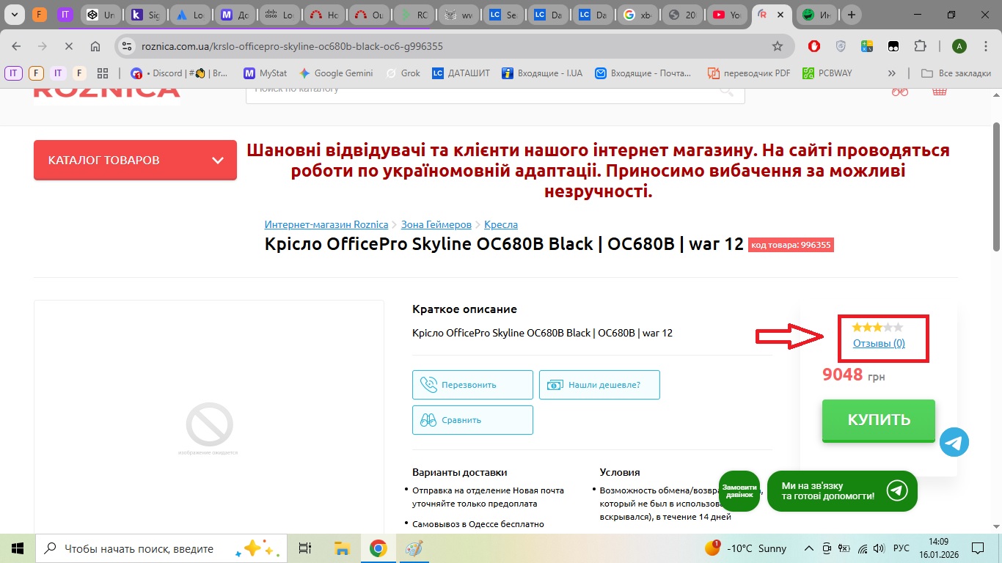Click the catalog search input field
The height and width of the screenshot is (563, 1002).
click(x=477, y=91)
